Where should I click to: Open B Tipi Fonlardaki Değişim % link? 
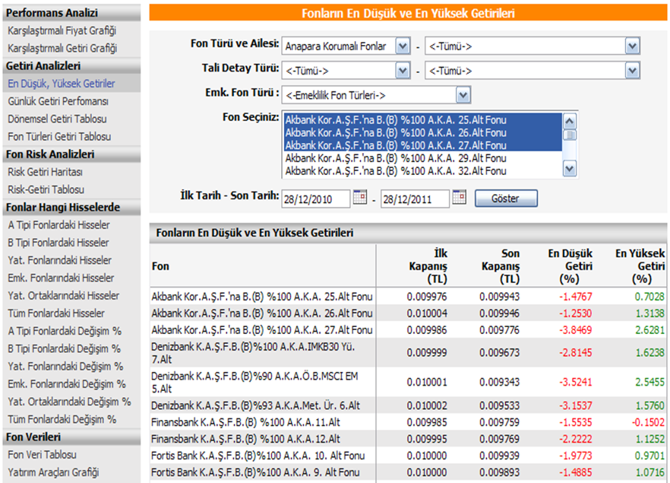pos(64,348)
